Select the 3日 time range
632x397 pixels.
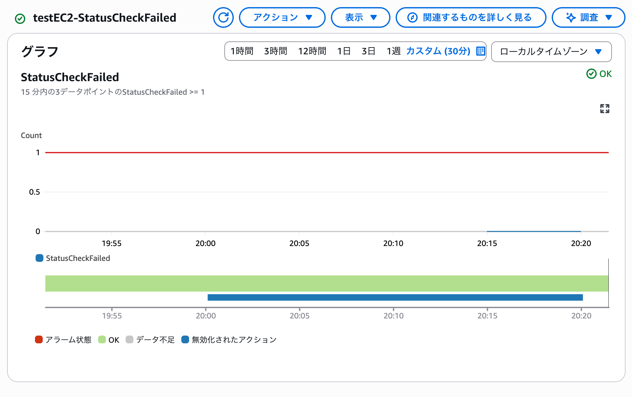tap(368, 51)
